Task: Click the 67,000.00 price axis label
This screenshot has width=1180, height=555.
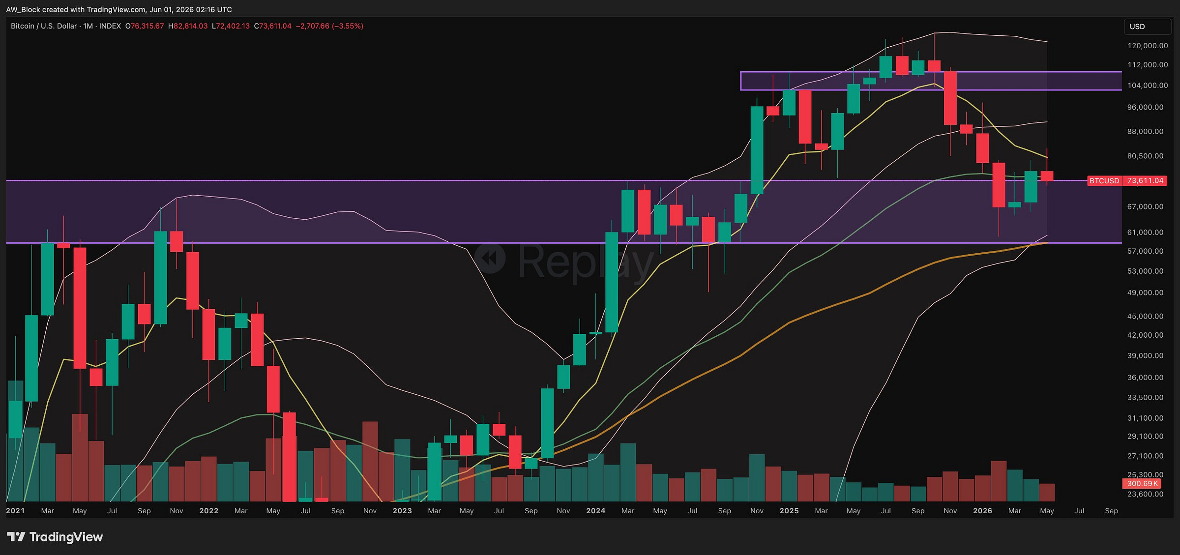Action: [1145, 207]
